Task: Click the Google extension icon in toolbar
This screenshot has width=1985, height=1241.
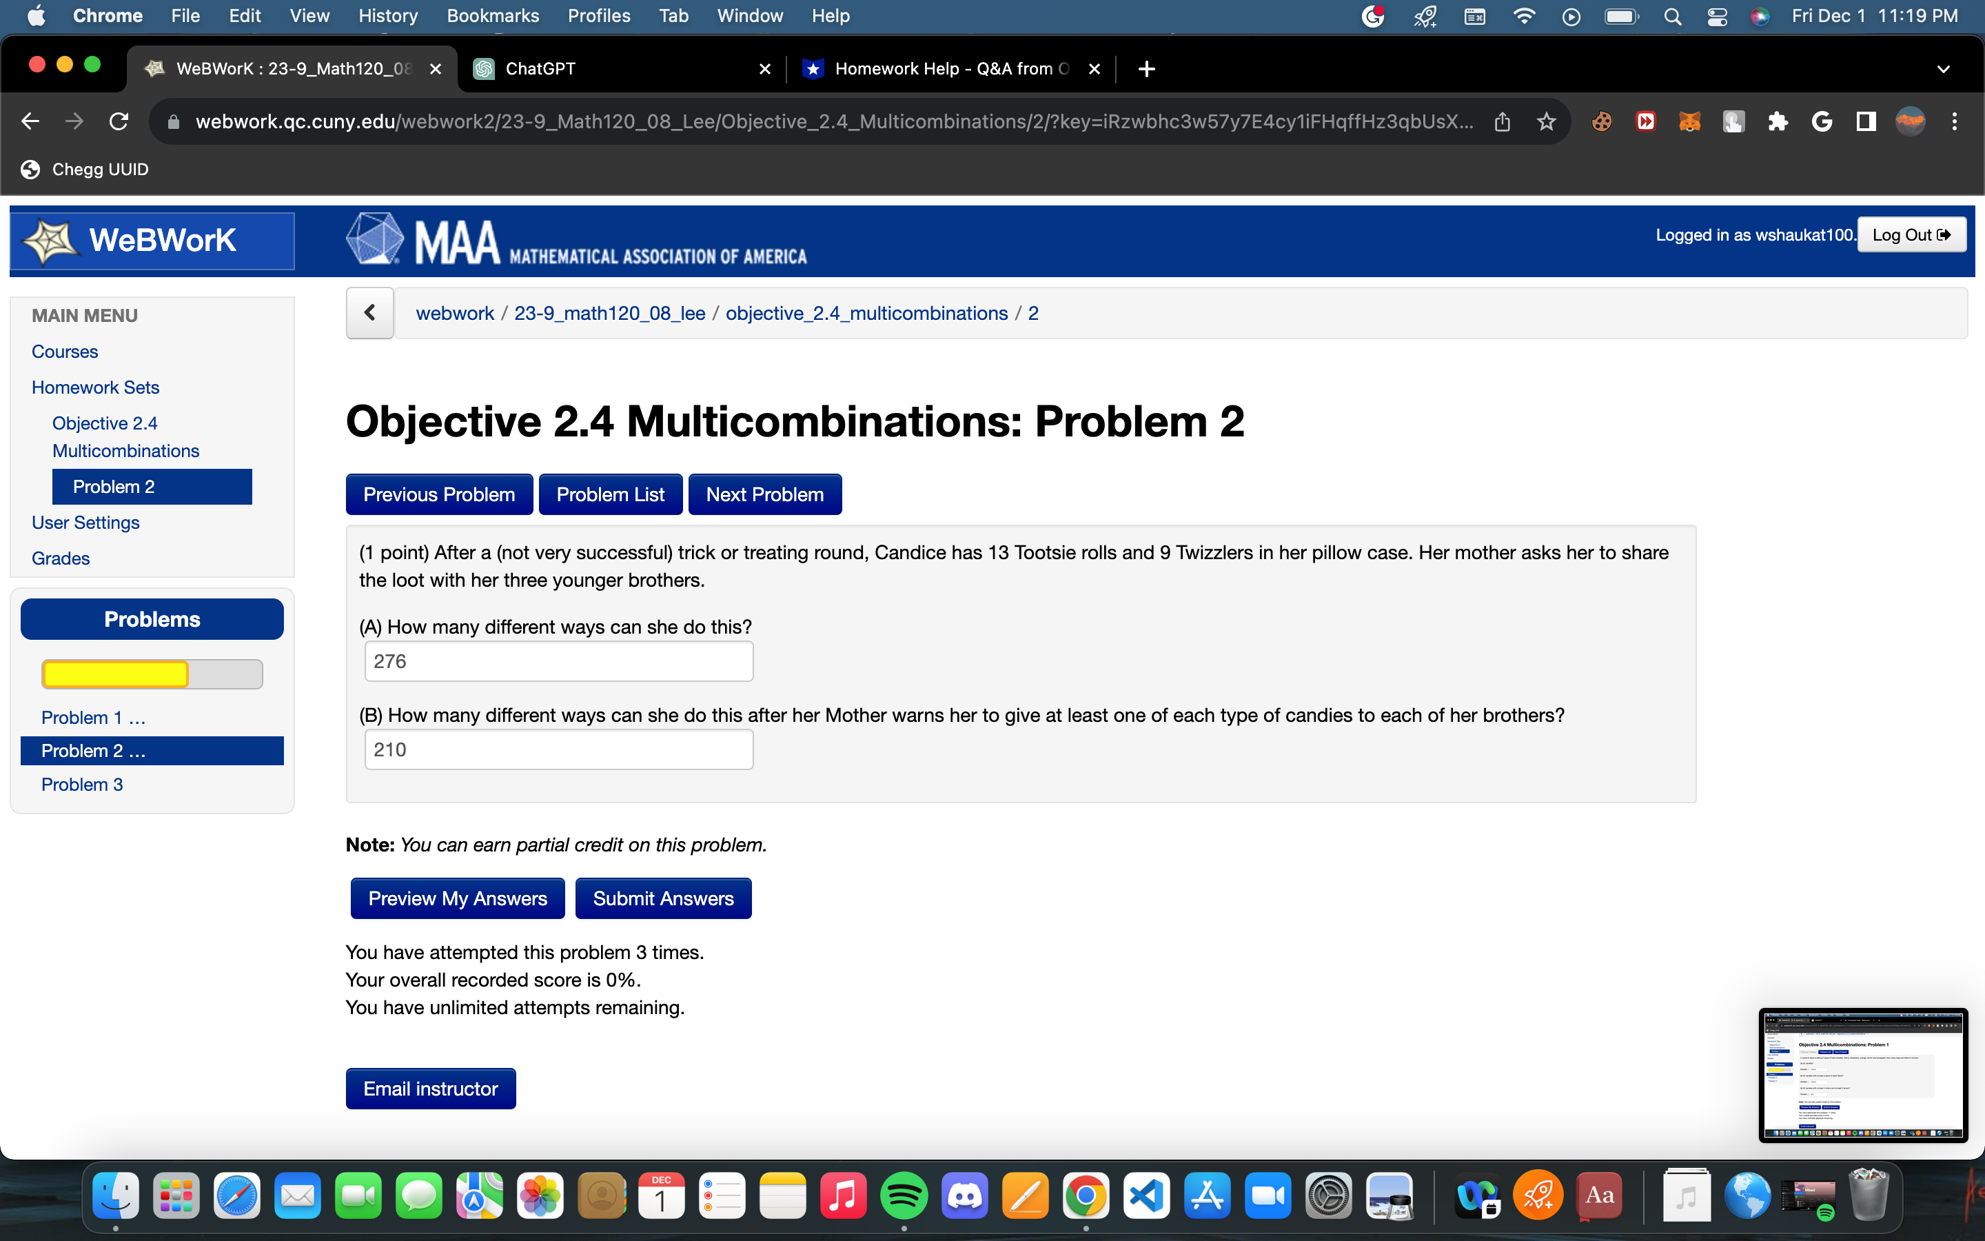Action: pos(1822,121)
